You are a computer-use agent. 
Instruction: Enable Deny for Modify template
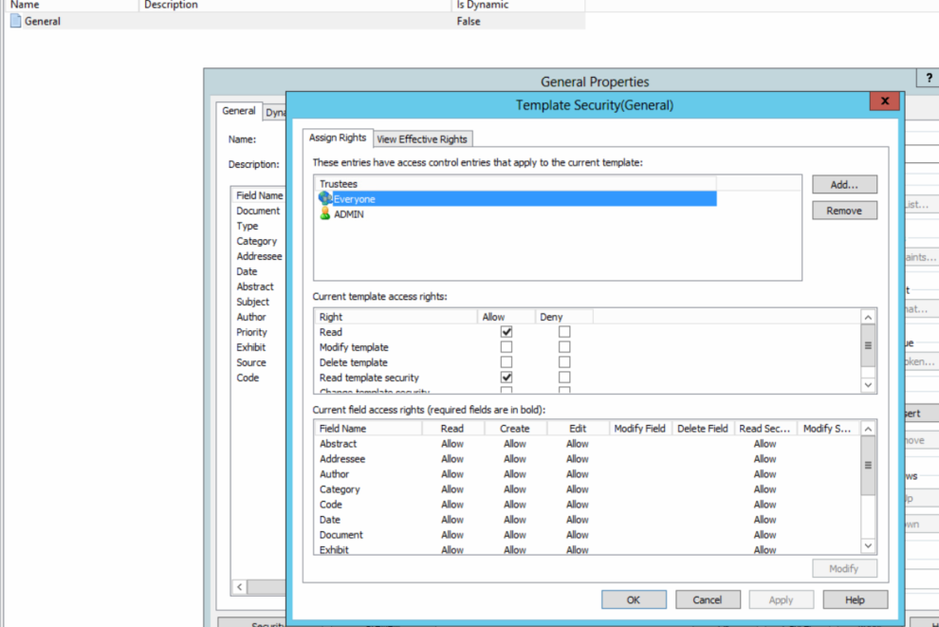tap(564, 347)
